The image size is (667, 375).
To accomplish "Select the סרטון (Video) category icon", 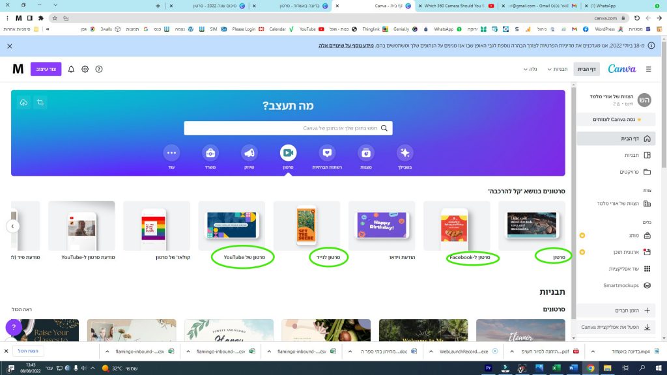I will click(288, 153).
